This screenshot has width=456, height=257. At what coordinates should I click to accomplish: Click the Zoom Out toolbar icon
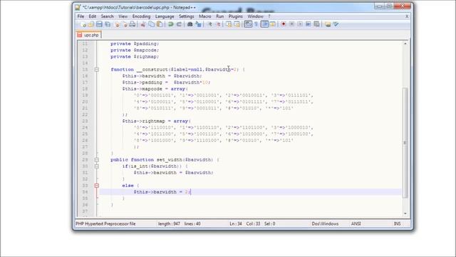point(218,24)
